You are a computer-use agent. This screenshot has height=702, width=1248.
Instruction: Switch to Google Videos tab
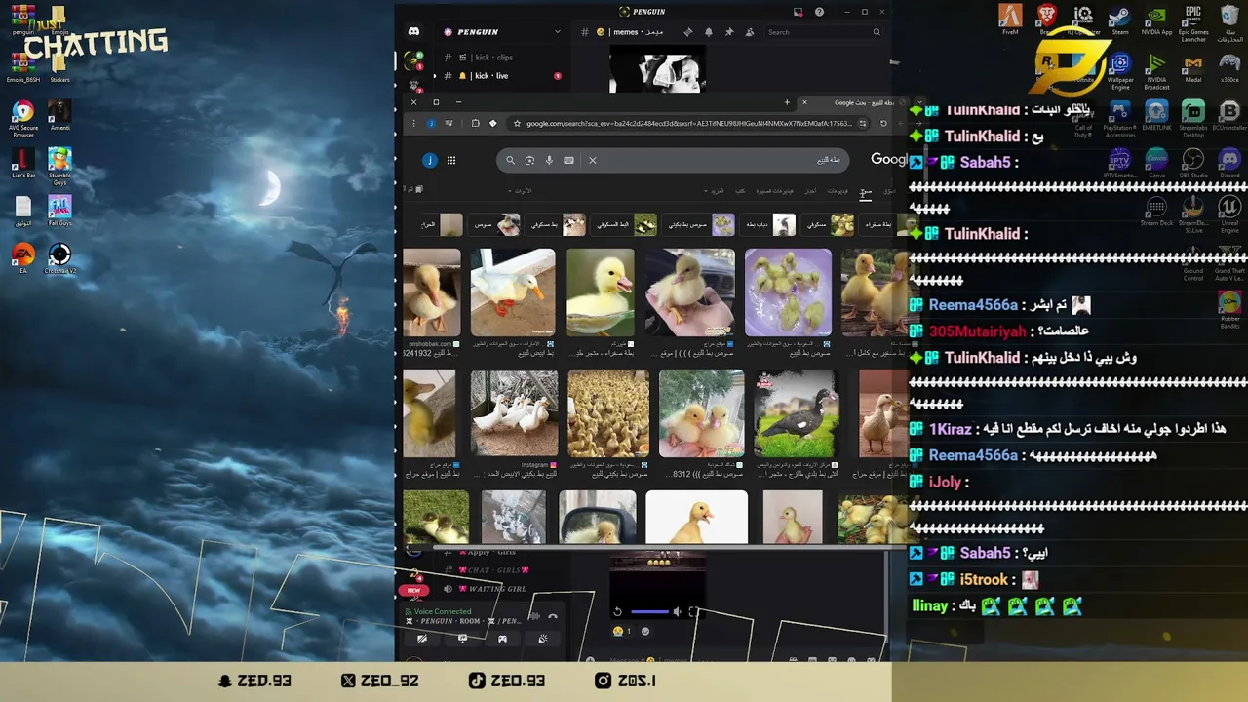coord(837,191)
